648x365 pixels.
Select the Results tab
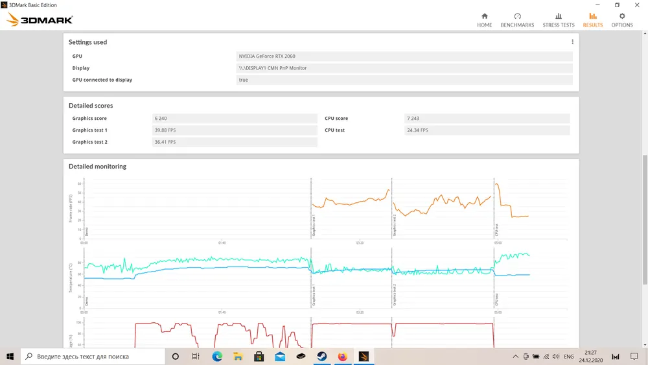click(x=592, y=20)
